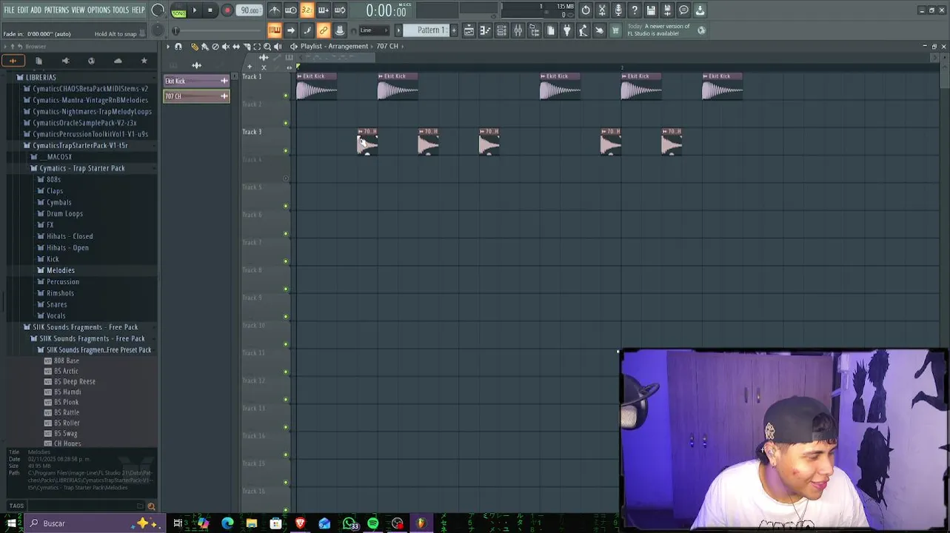
Task: Open the EDIT menu
Action: (x=23, y=10)
